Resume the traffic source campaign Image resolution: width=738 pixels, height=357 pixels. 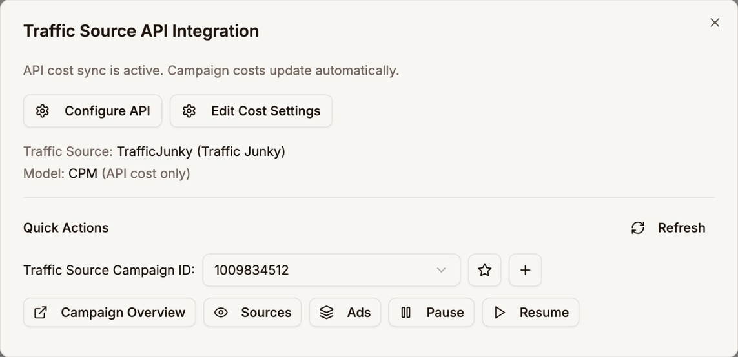coord(531,313)
